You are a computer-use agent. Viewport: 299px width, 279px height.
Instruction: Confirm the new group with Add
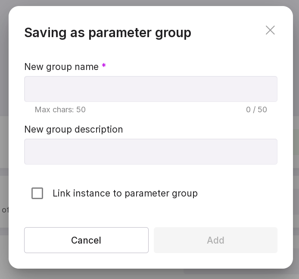click(x=215, y=240)
